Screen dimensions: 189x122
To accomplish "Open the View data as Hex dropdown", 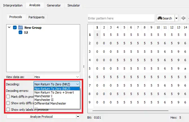I will pos(57,77).
